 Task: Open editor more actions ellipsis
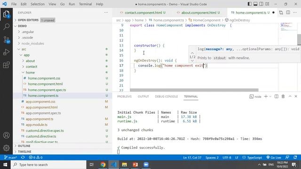(x=295, y=13)
